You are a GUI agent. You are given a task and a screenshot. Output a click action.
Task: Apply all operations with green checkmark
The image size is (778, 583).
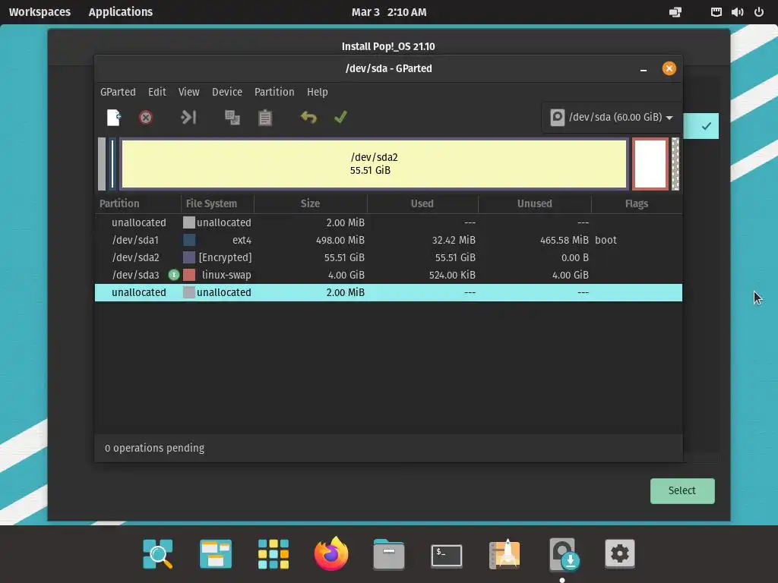(x=340, y=117)
